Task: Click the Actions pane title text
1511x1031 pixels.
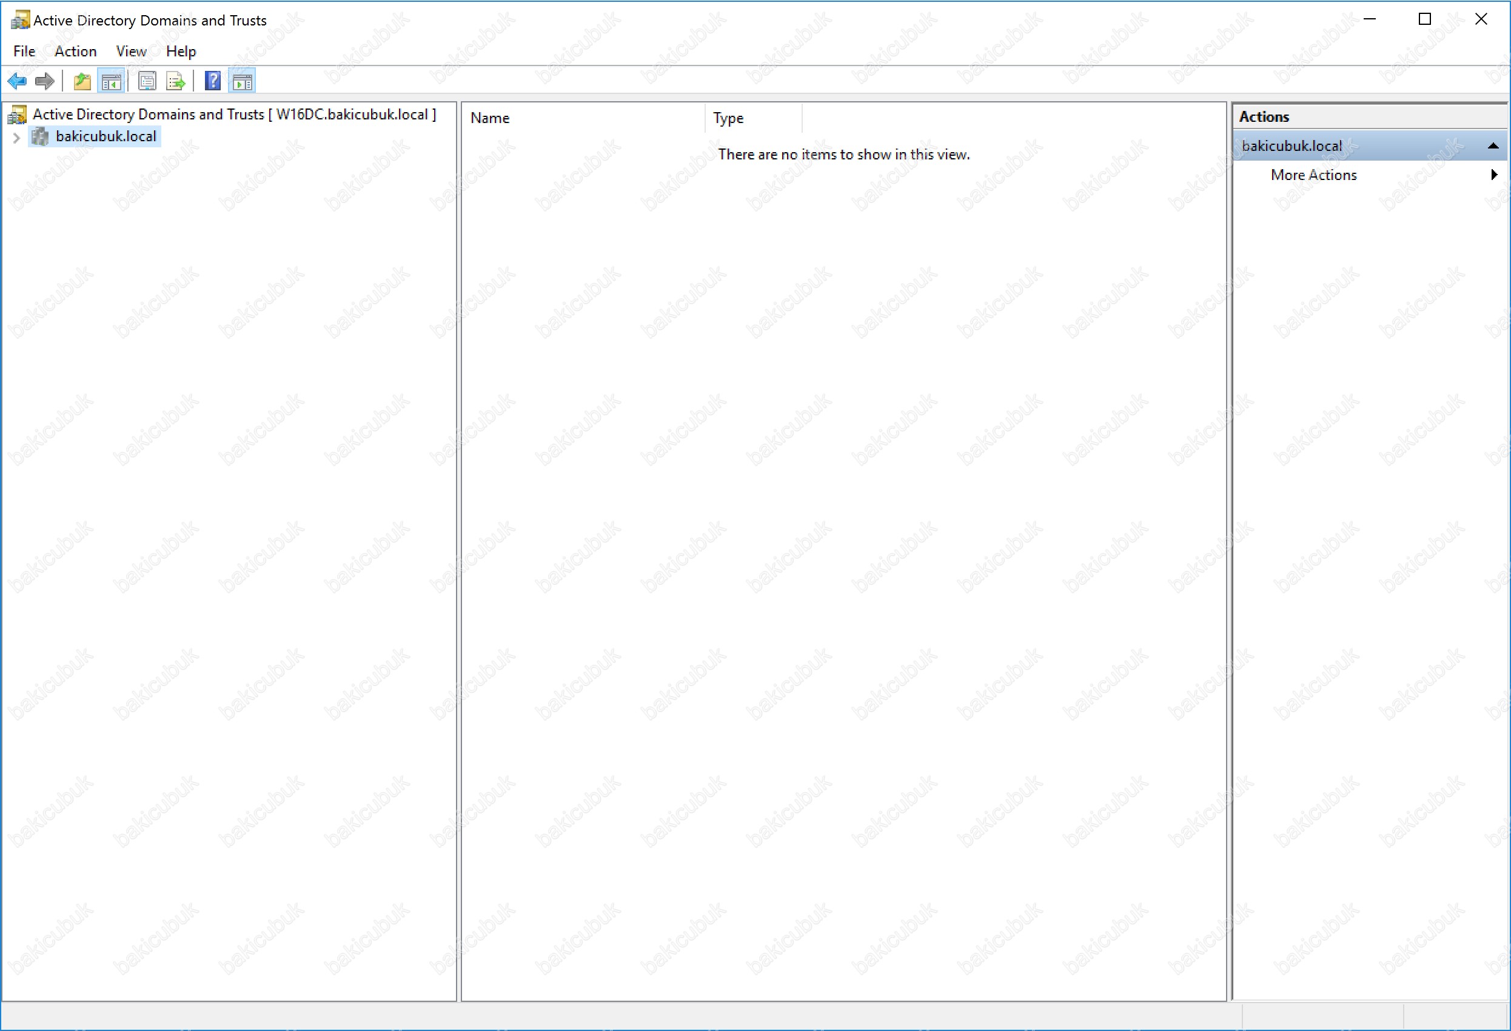Action: (x=1264, y=117)
